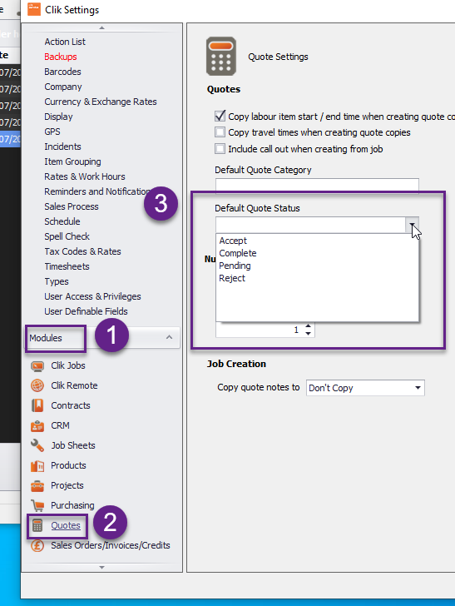Decrease the number stepper value
This screenshot has height=606, width=455.
coord(309,333)
